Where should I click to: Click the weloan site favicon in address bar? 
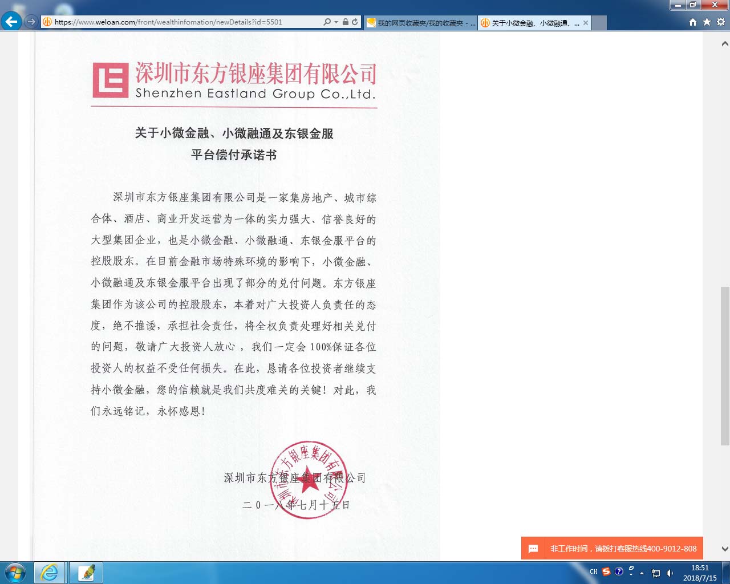point(47,22)
